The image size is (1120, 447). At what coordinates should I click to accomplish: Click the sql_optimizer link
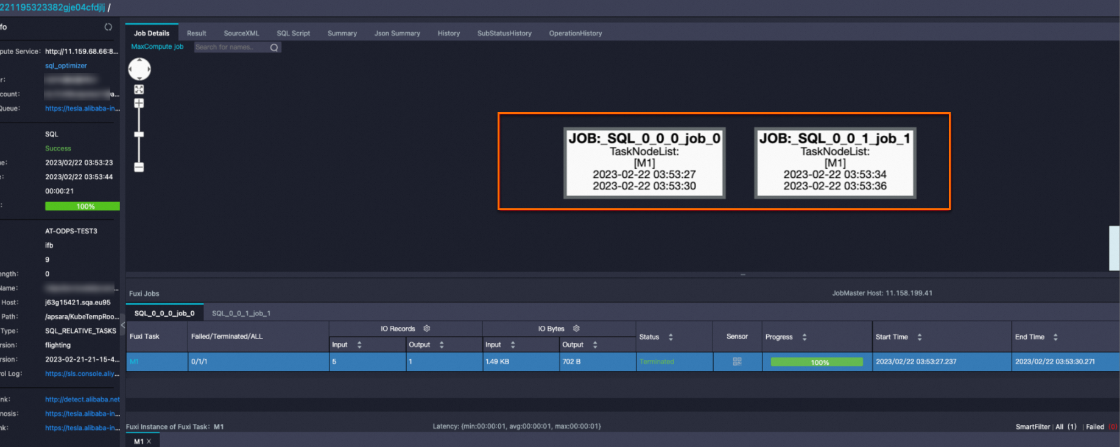coord(66,66)
